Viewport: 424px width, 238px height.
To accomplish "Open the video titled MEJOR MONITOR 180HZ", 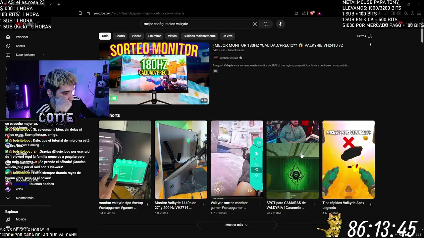I will [278, 45].
